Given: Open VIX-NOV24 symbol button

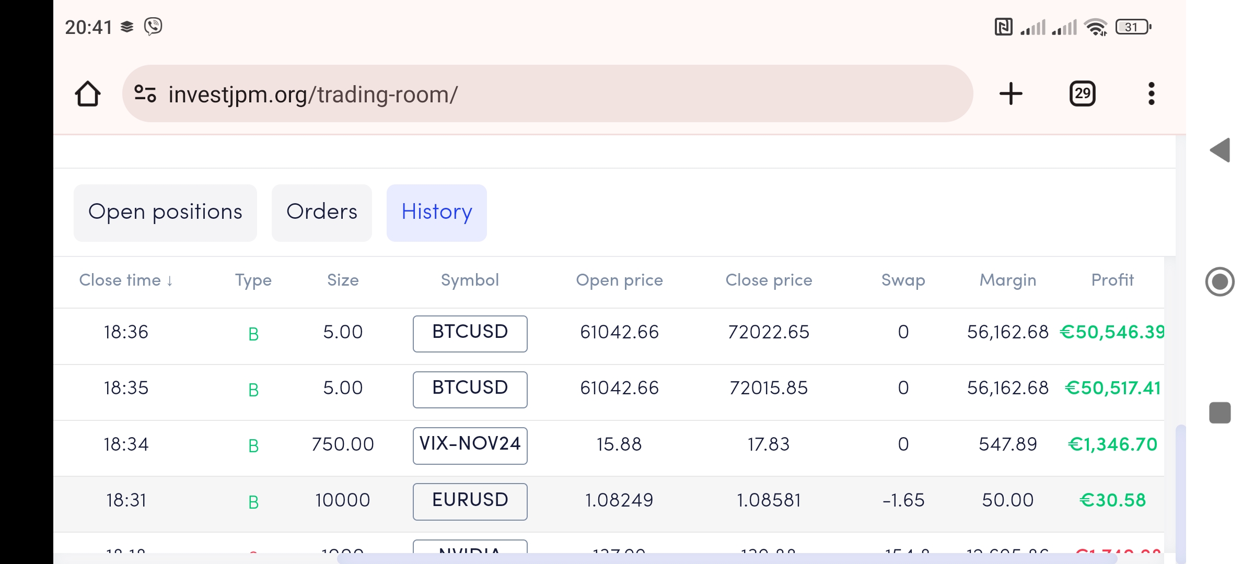Looking at the screenshot, I should 470,445.
